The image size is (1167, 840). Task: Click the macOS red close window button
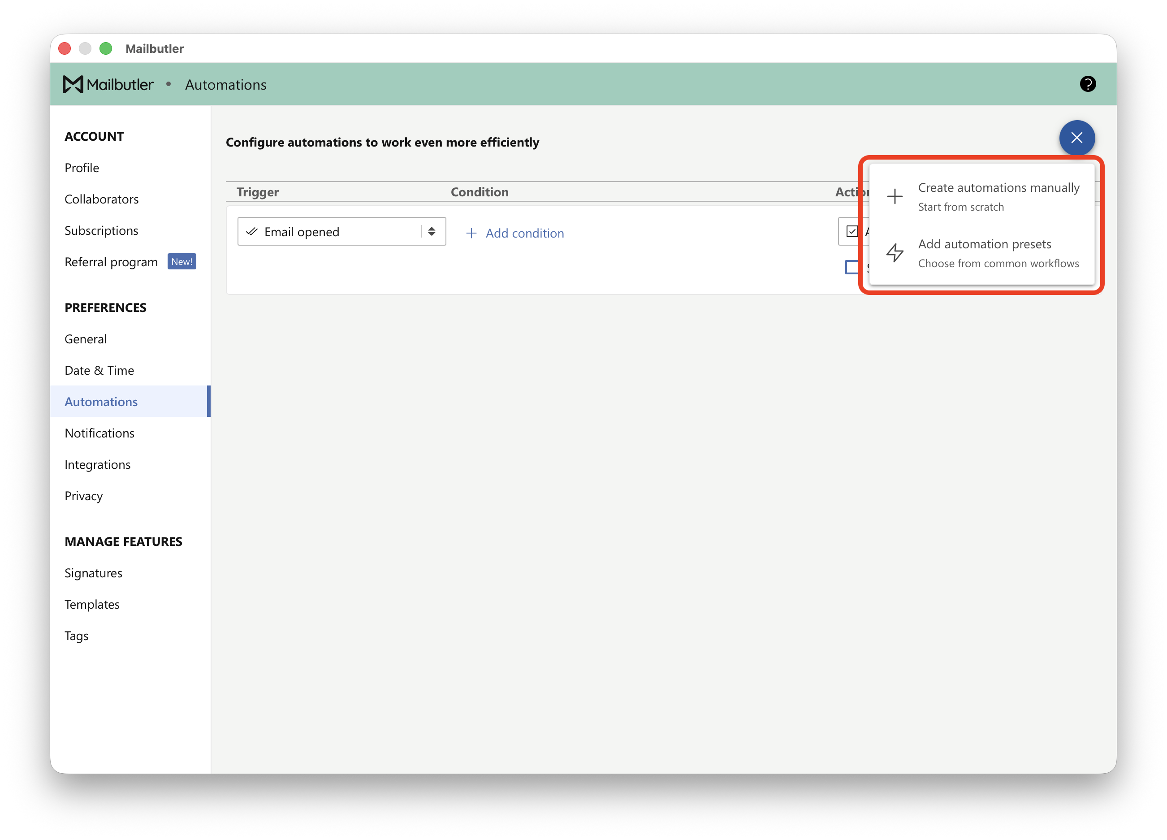(65, 48)
